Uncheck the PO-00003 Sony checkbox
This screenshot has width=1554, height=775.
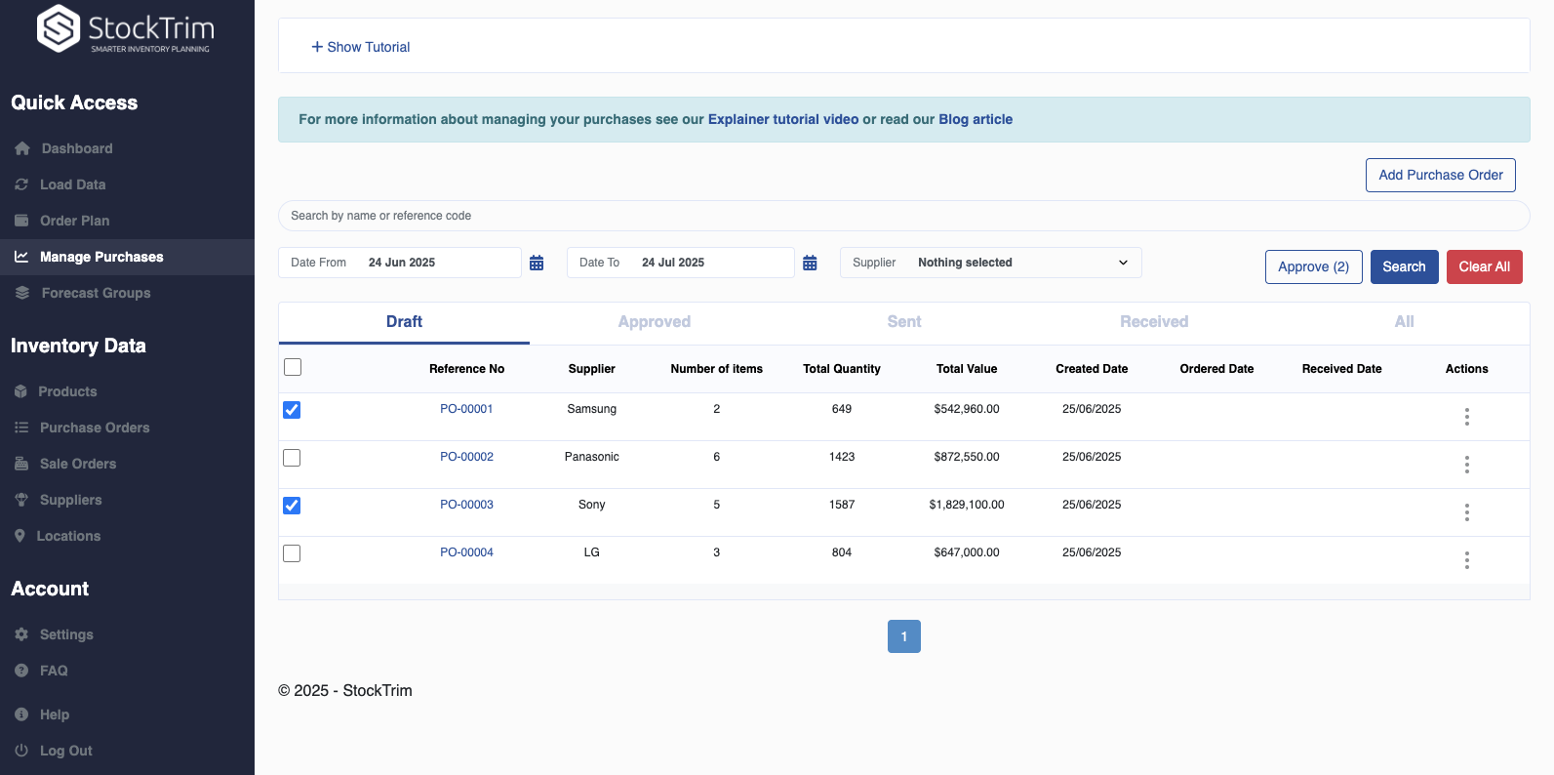pyautogui.click(x=292, y=506)
